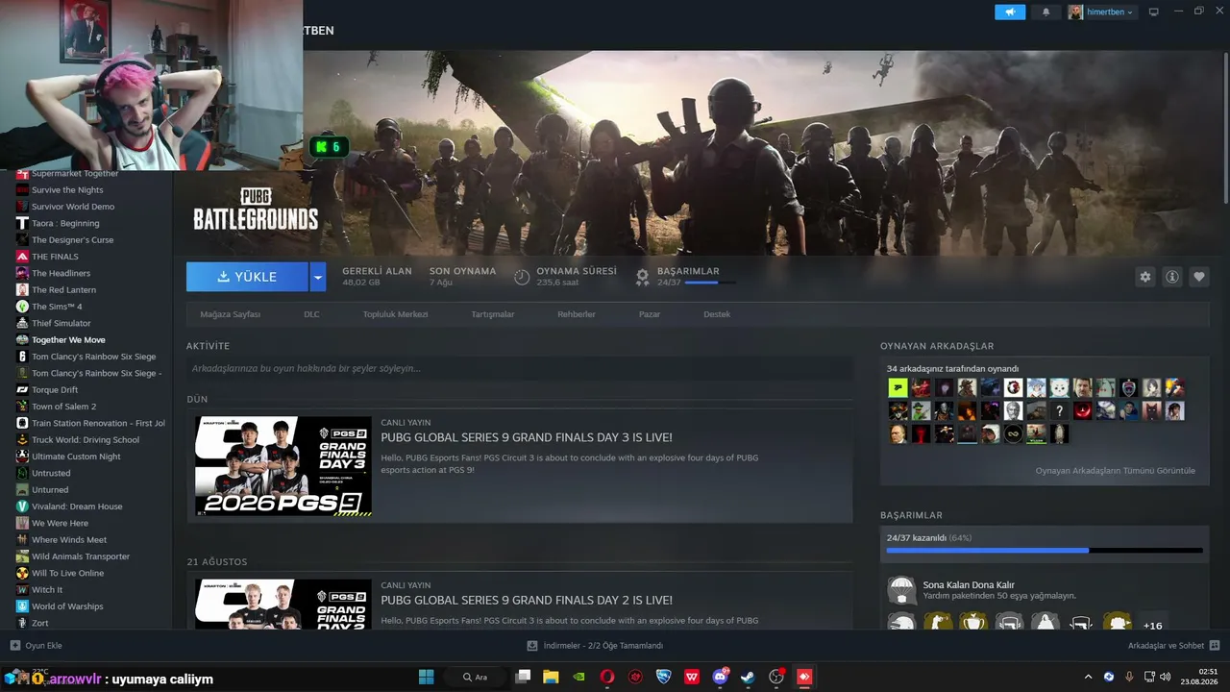The height and width of the screenshot is (692, 1230).
Task: Click the Sona Kalan Dona Kalır achievement icon
Action: (x=901, y=590)
